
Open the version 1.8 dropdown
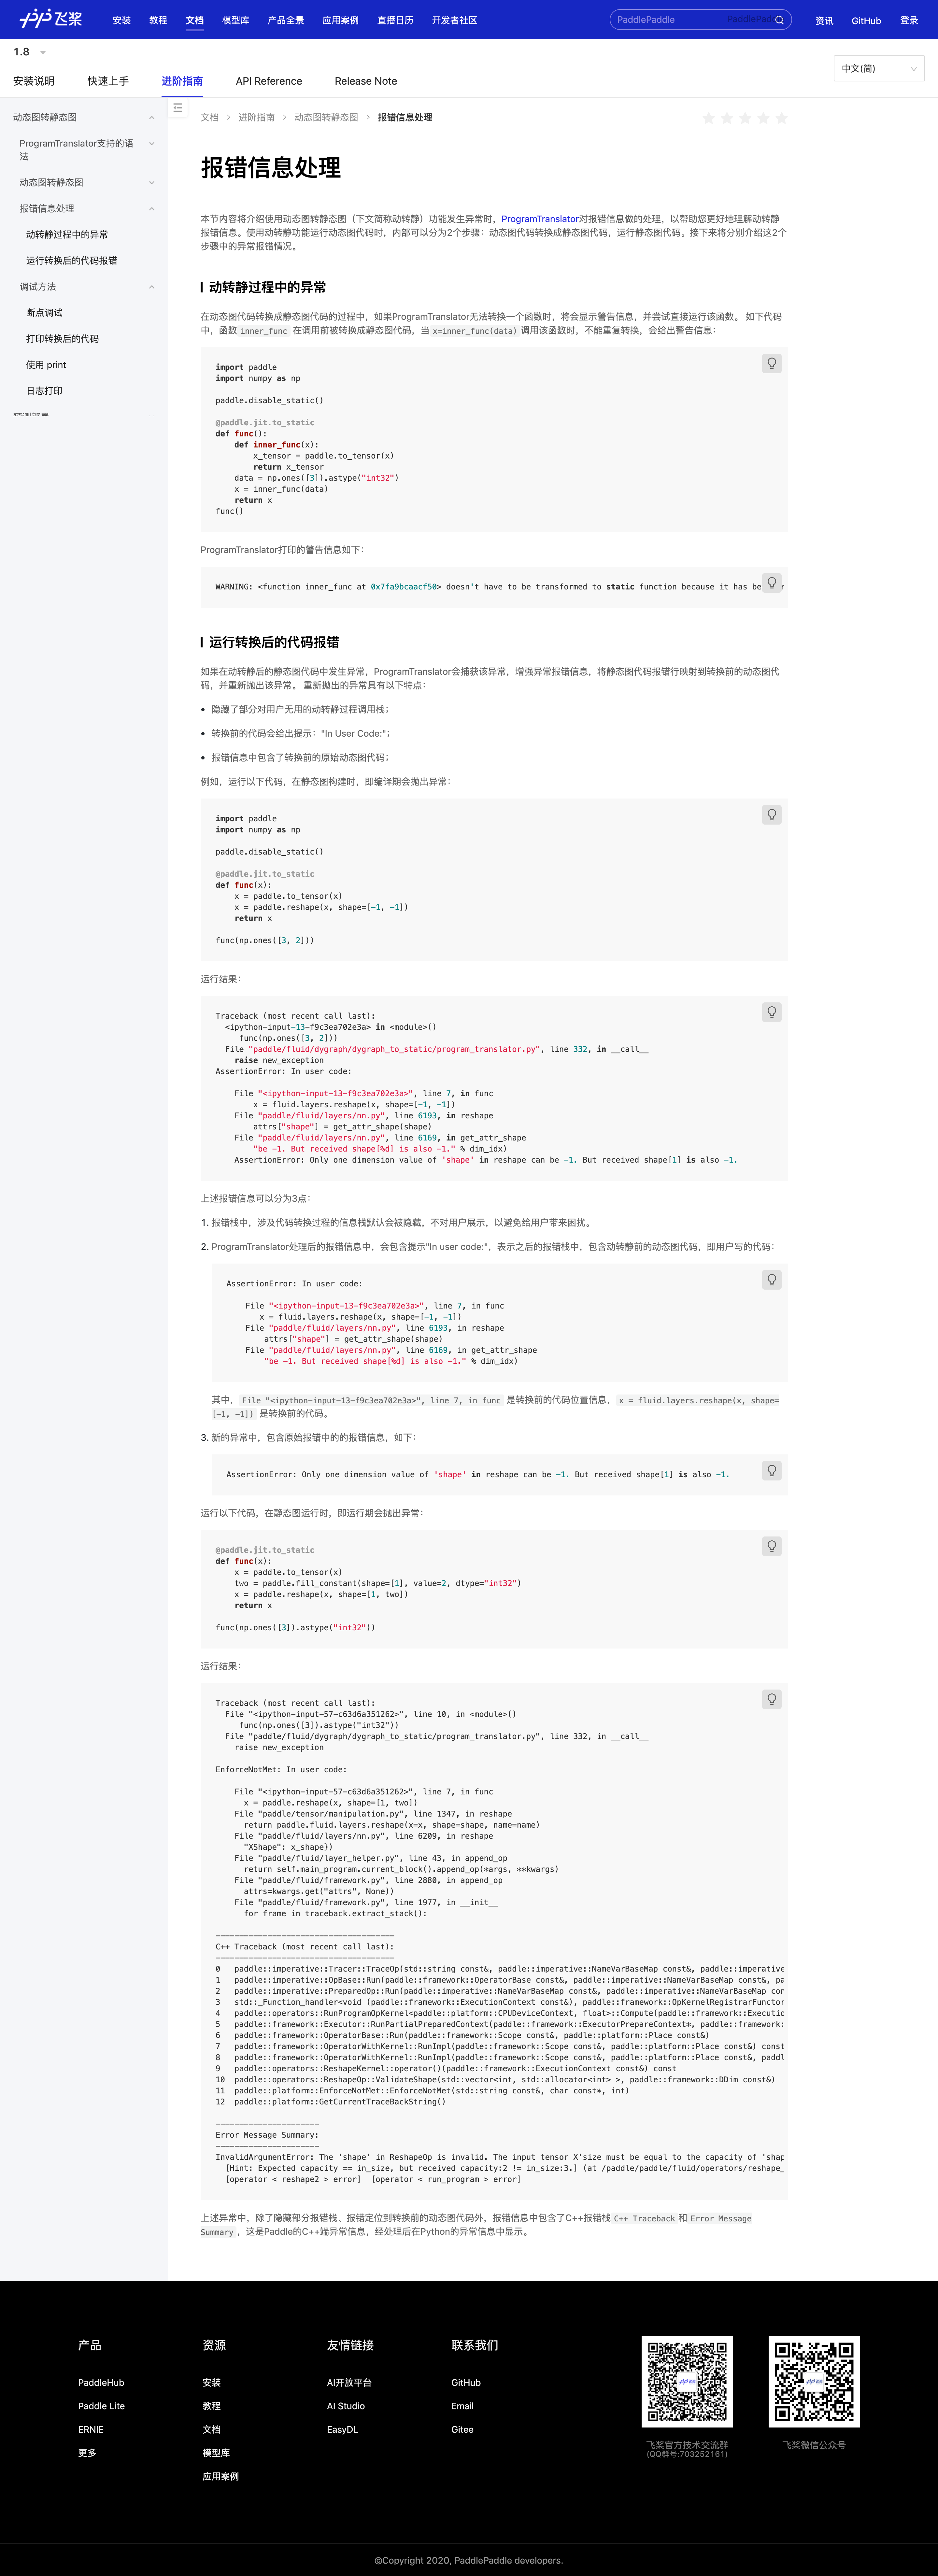[x=30, y=52]
